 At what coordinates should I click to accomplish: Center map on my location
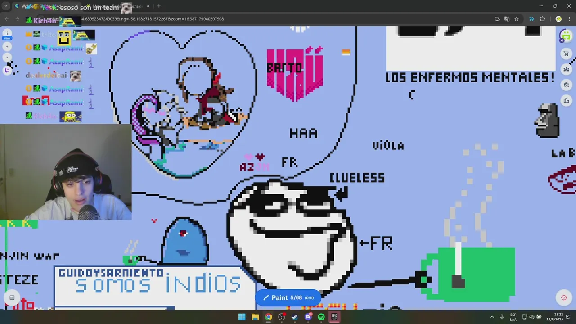[x=564, y=297]
